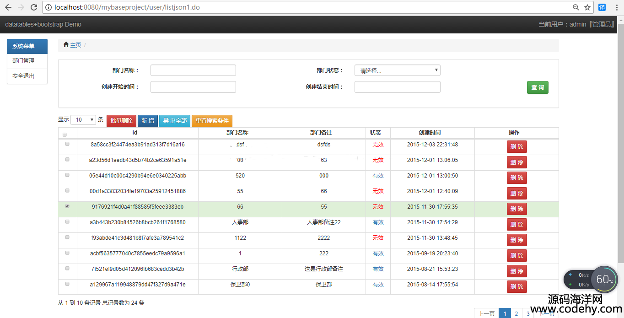The width and height of the screenshot is (624, 318).
Task: Bookmark this page with star icon
Action: (587, 7)
